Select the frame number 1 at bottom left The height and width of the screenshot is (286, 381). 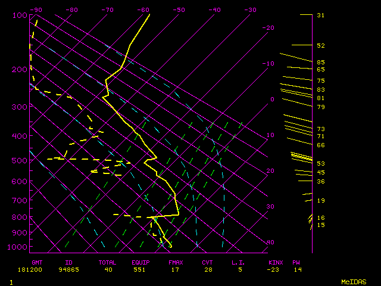pyautogui.click(x=11, y=282)
